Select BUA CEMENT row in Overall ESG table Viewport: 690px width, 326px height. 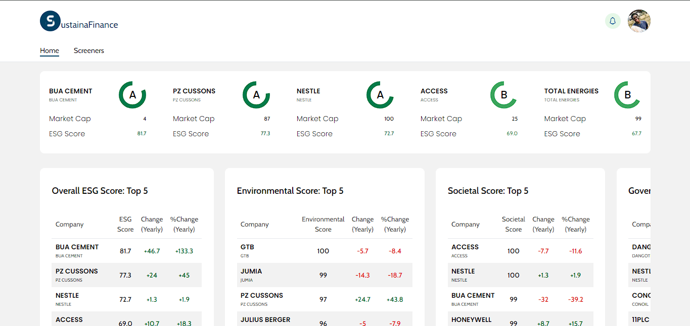point(126,251)
